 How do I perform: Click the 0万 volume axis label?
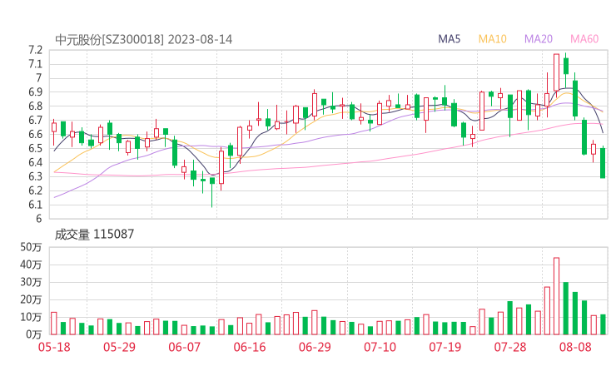(34, 334)
